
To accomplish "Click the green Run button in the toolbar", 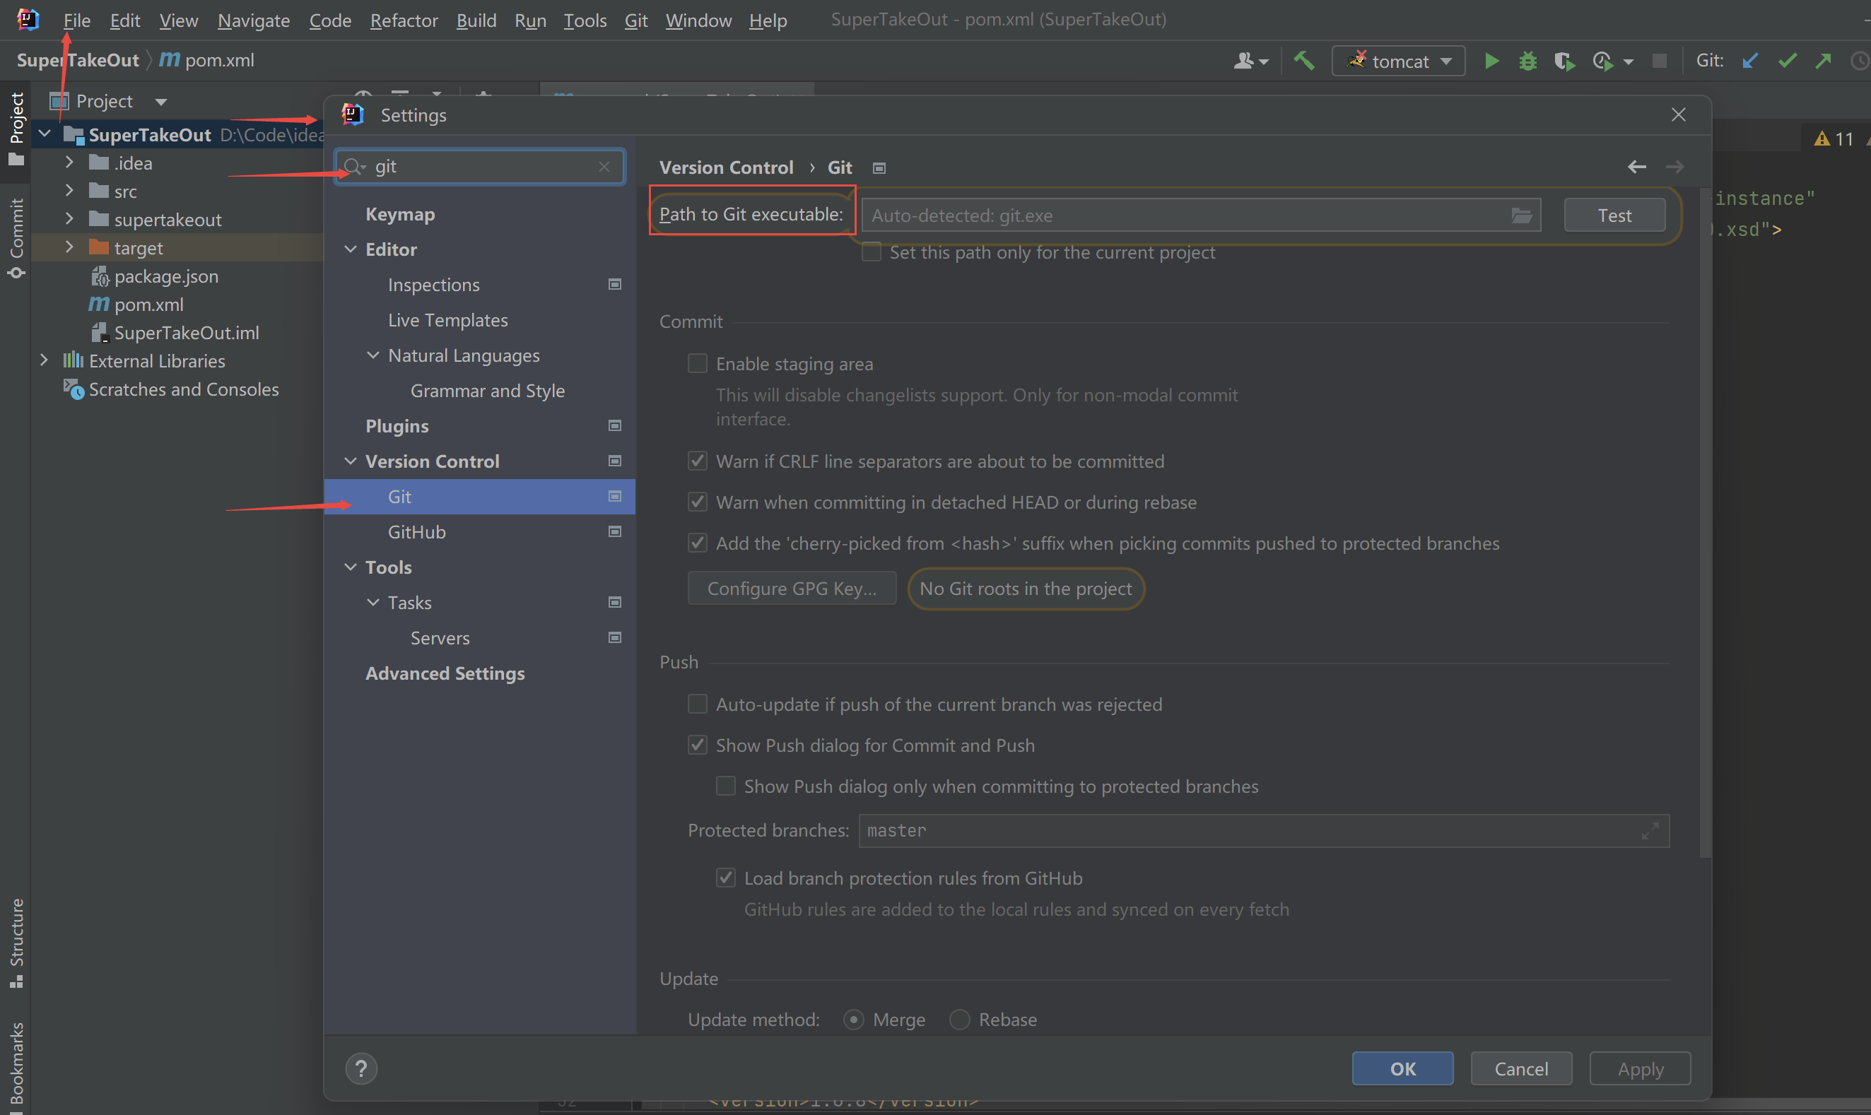I will coord(1491,61).
